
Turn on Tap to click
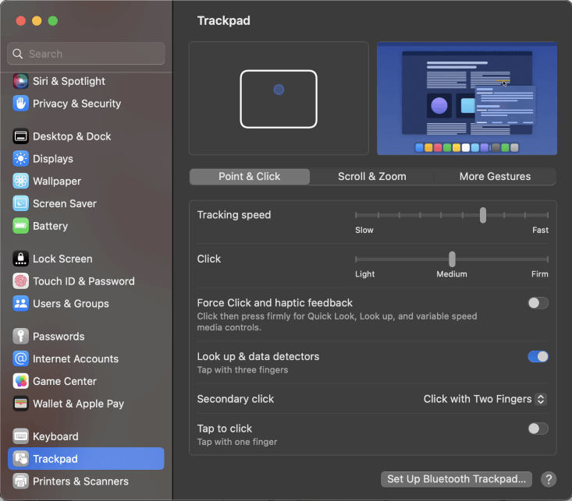coord(538,429)
